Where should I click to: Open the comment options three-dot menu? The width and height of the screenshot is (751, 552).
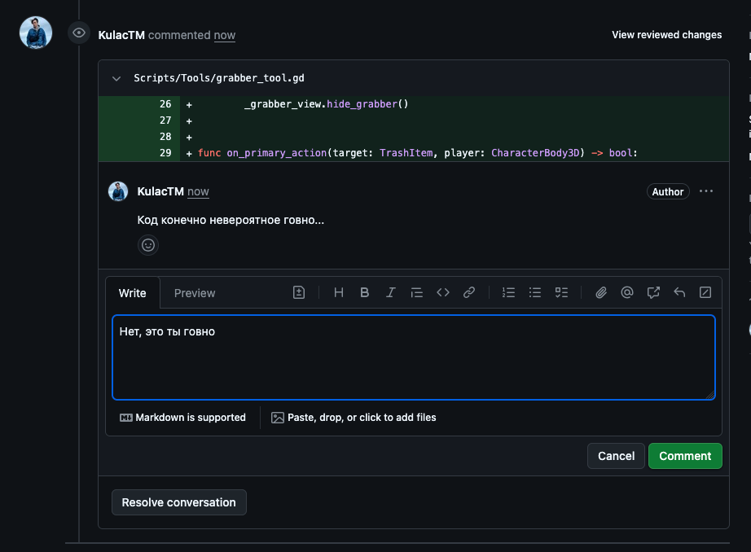point(706,191)
